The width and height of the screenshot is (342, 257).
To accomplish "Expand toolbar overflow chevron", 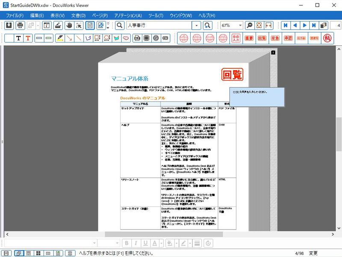I will [x=108, y=25].
